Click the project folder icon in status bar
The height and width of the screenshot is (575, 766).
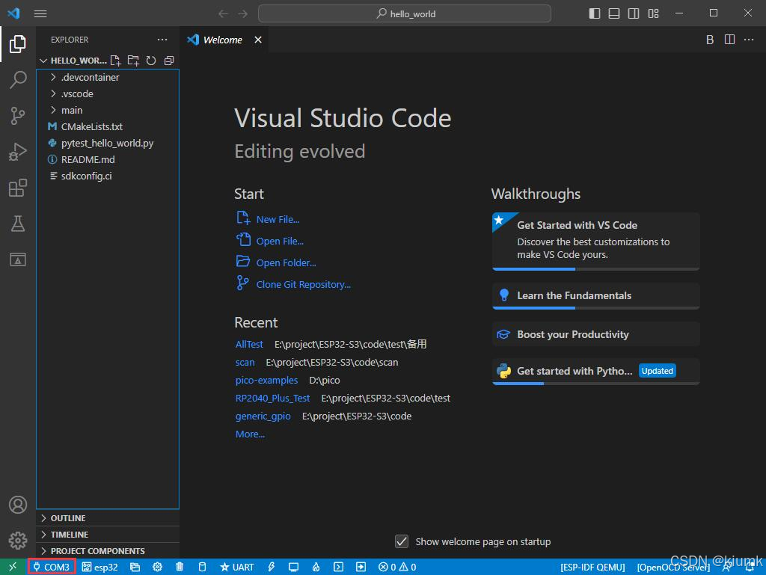[x=135, y=567]
